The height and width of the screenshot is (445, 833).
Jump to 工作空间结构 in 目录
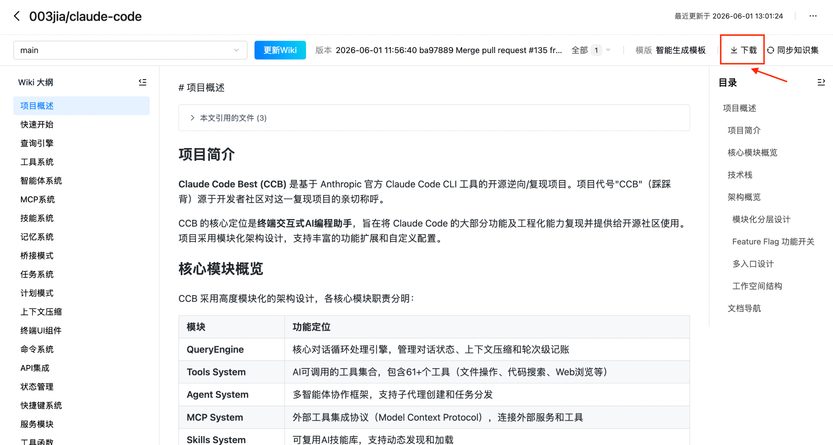(757, 286)
